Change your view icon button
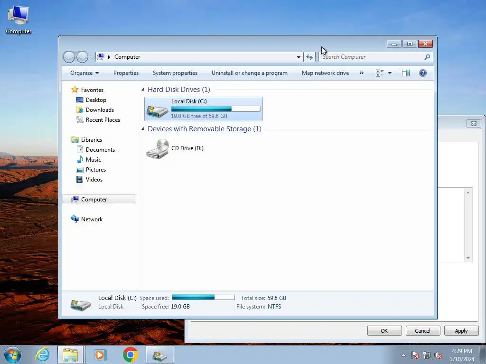 [380, 73]
